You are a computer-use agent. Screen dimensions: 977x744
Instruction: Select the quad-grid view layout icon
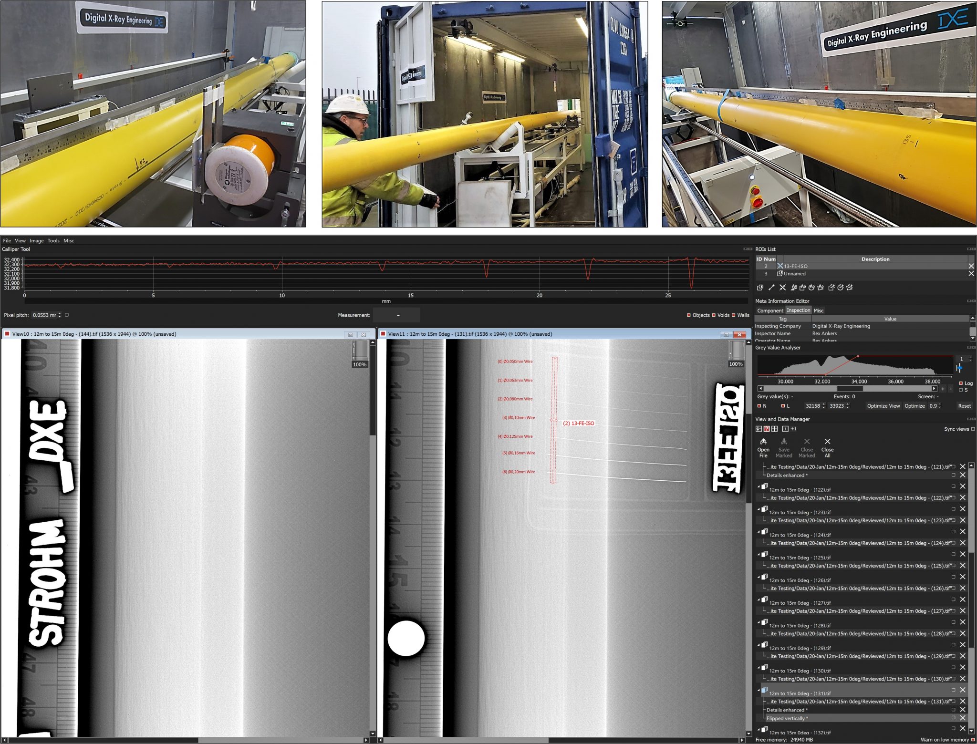pyautogui.click(x=776, y=429)
